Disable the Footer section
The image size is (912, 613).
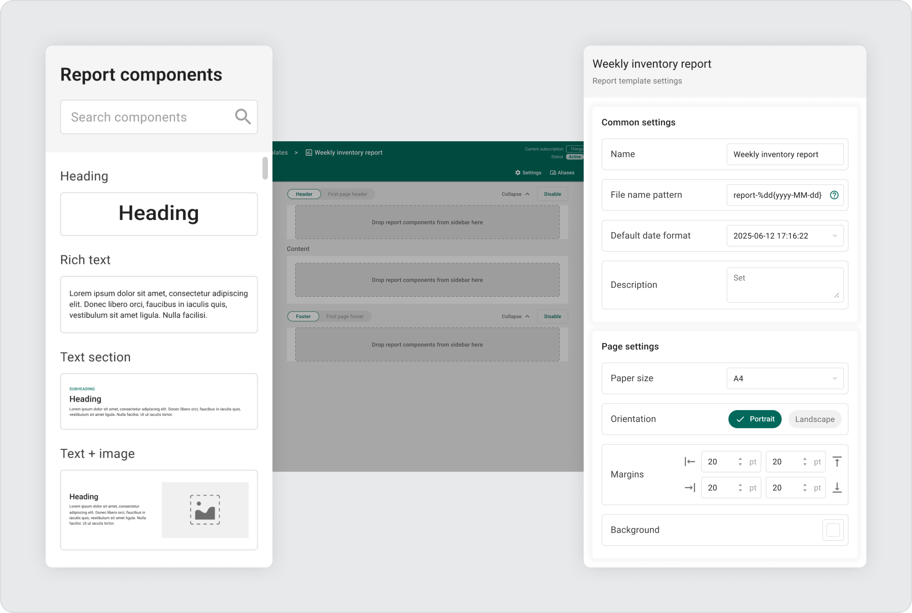click(552, 316)
